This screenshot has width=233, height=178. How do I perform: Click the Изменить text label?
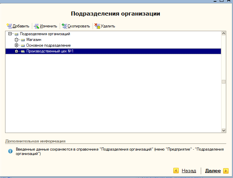tap(48, 26)
